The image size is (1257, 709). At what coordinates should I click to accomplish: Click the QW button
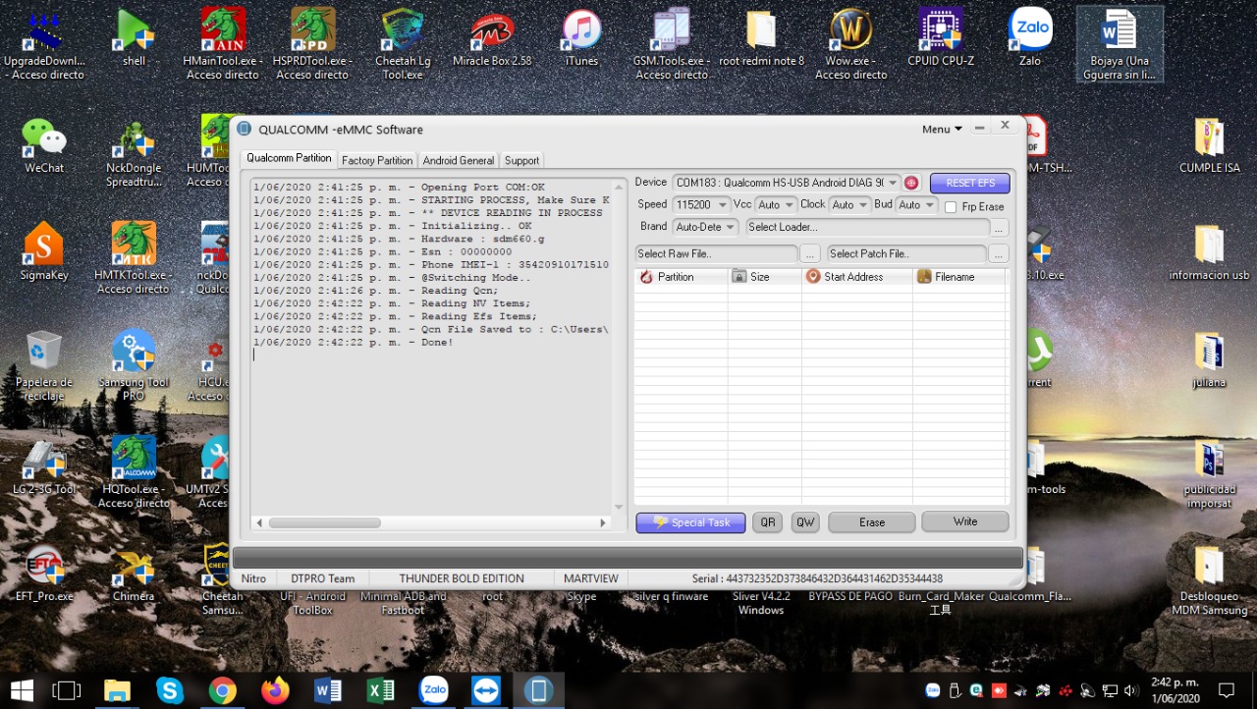805,522
